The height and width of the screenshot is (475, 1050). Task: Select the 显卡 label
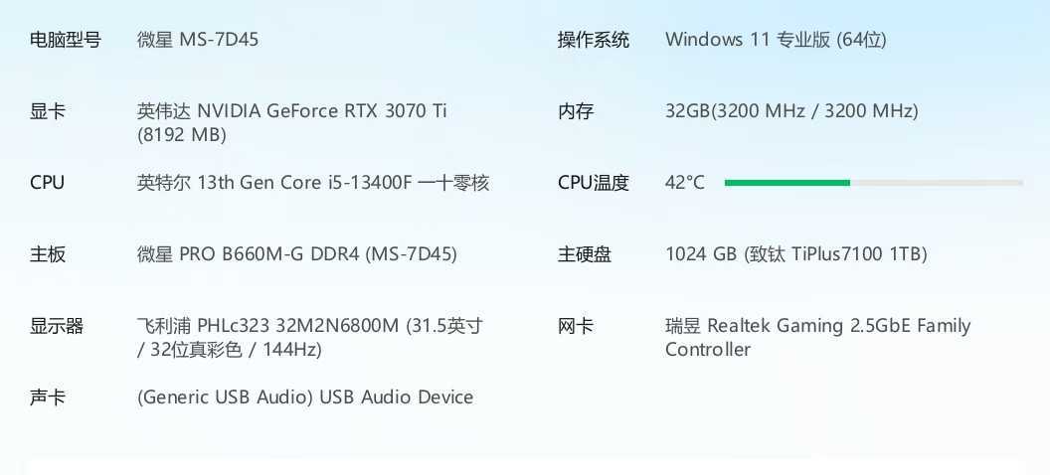point(48,111)
